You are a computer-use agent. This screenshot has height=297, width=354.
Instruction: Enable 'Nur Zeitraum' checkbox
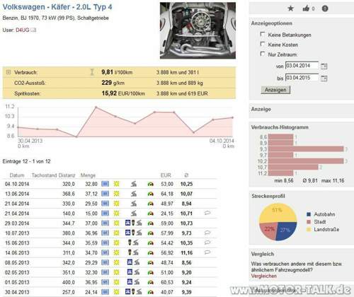pyautogui.click(x=262, y=54)
